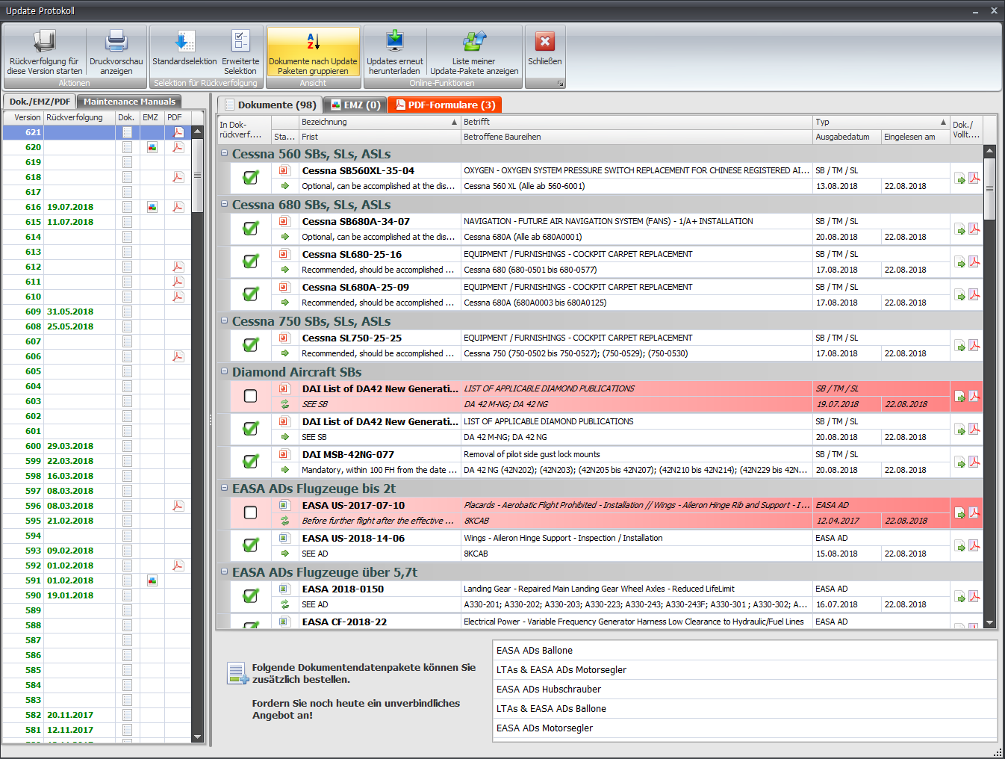Click Updates erneut herunterladen

pos(395,52)
